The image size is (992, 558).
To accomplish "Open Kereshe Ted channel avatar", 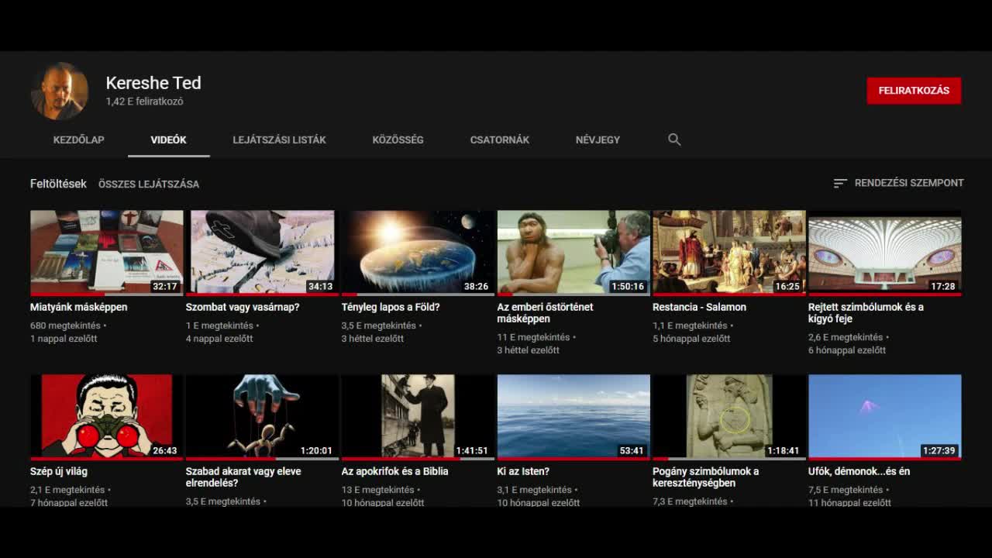I will pyautogui.click(x=60, y=91).
